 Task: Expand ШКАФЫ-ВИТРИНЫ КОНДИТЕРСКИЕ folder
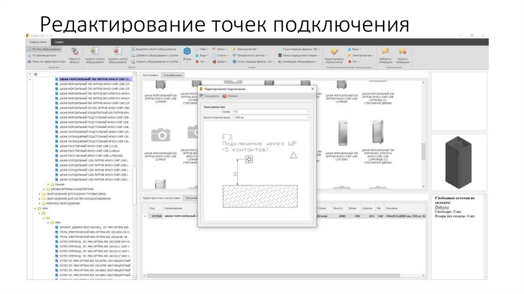pos(44,190)
